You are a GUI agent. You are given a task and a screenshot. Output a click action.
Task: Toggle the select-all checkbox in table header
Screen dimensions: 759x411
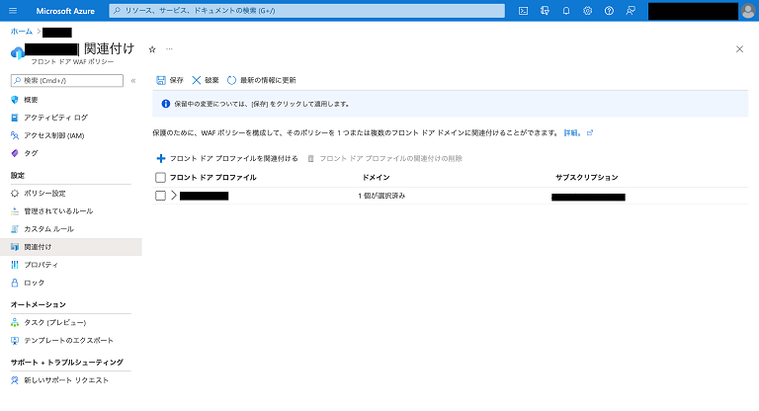pos(161,177)
